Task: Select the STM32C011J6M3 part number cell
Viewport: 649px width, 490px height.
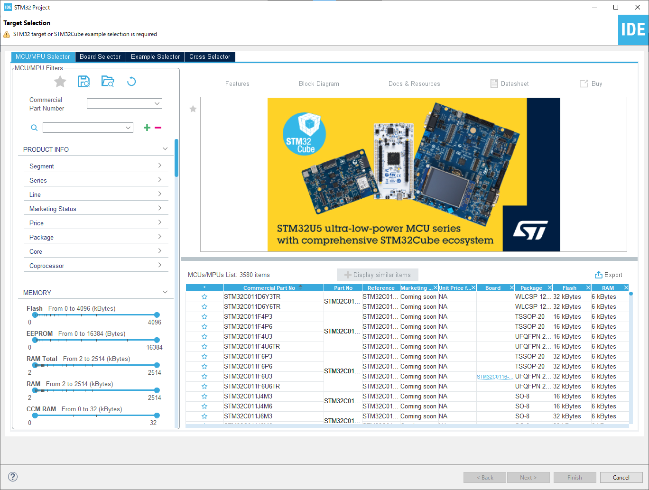Action: click(273, 416)
